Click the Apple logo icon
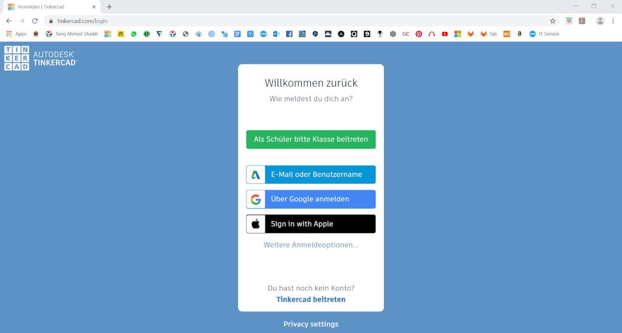The height and width of the screenshot is (333, 622). pos(256,224)
